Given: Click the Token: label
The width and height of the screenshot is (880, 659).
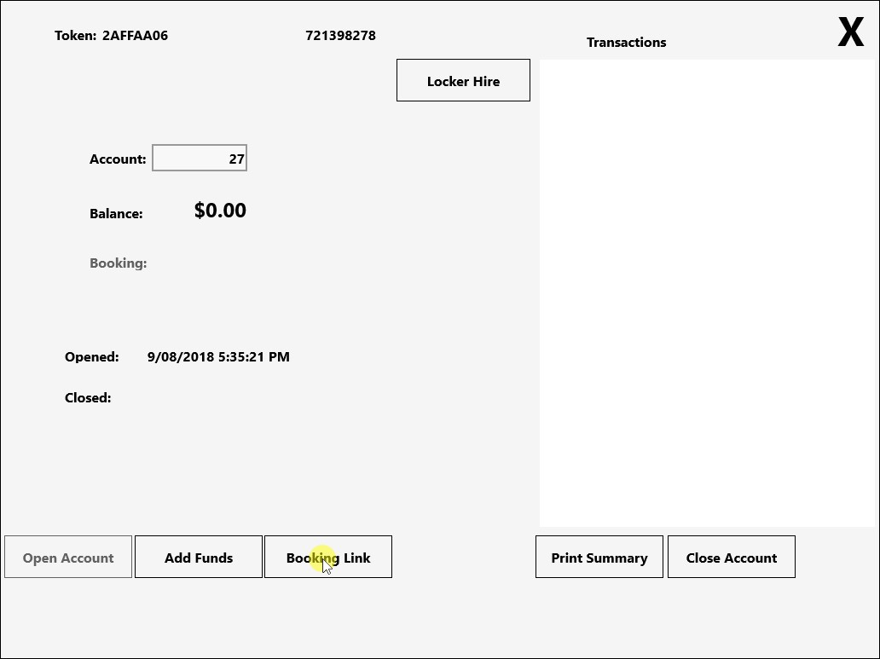Looking at the screenshot, I should click(75, 35).
